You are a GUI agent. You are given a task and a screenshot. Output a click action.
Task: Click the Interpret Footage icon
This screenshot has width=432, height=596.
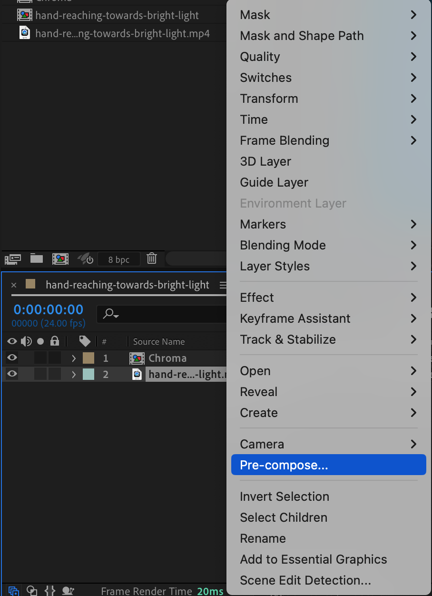(x=13, y=259)
